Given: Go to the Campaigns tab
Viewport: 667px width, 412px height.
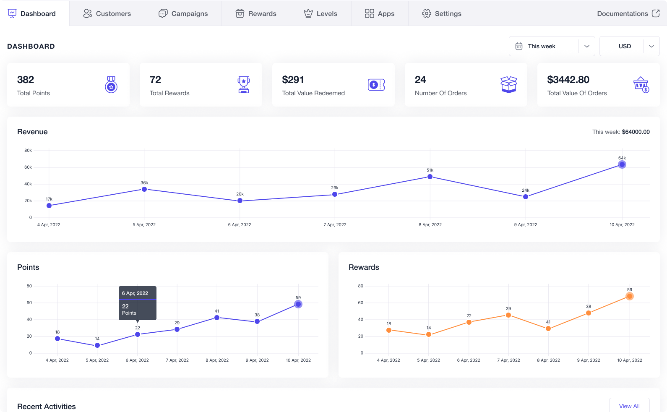Looking at the screenshot, I should click(183, 13).
